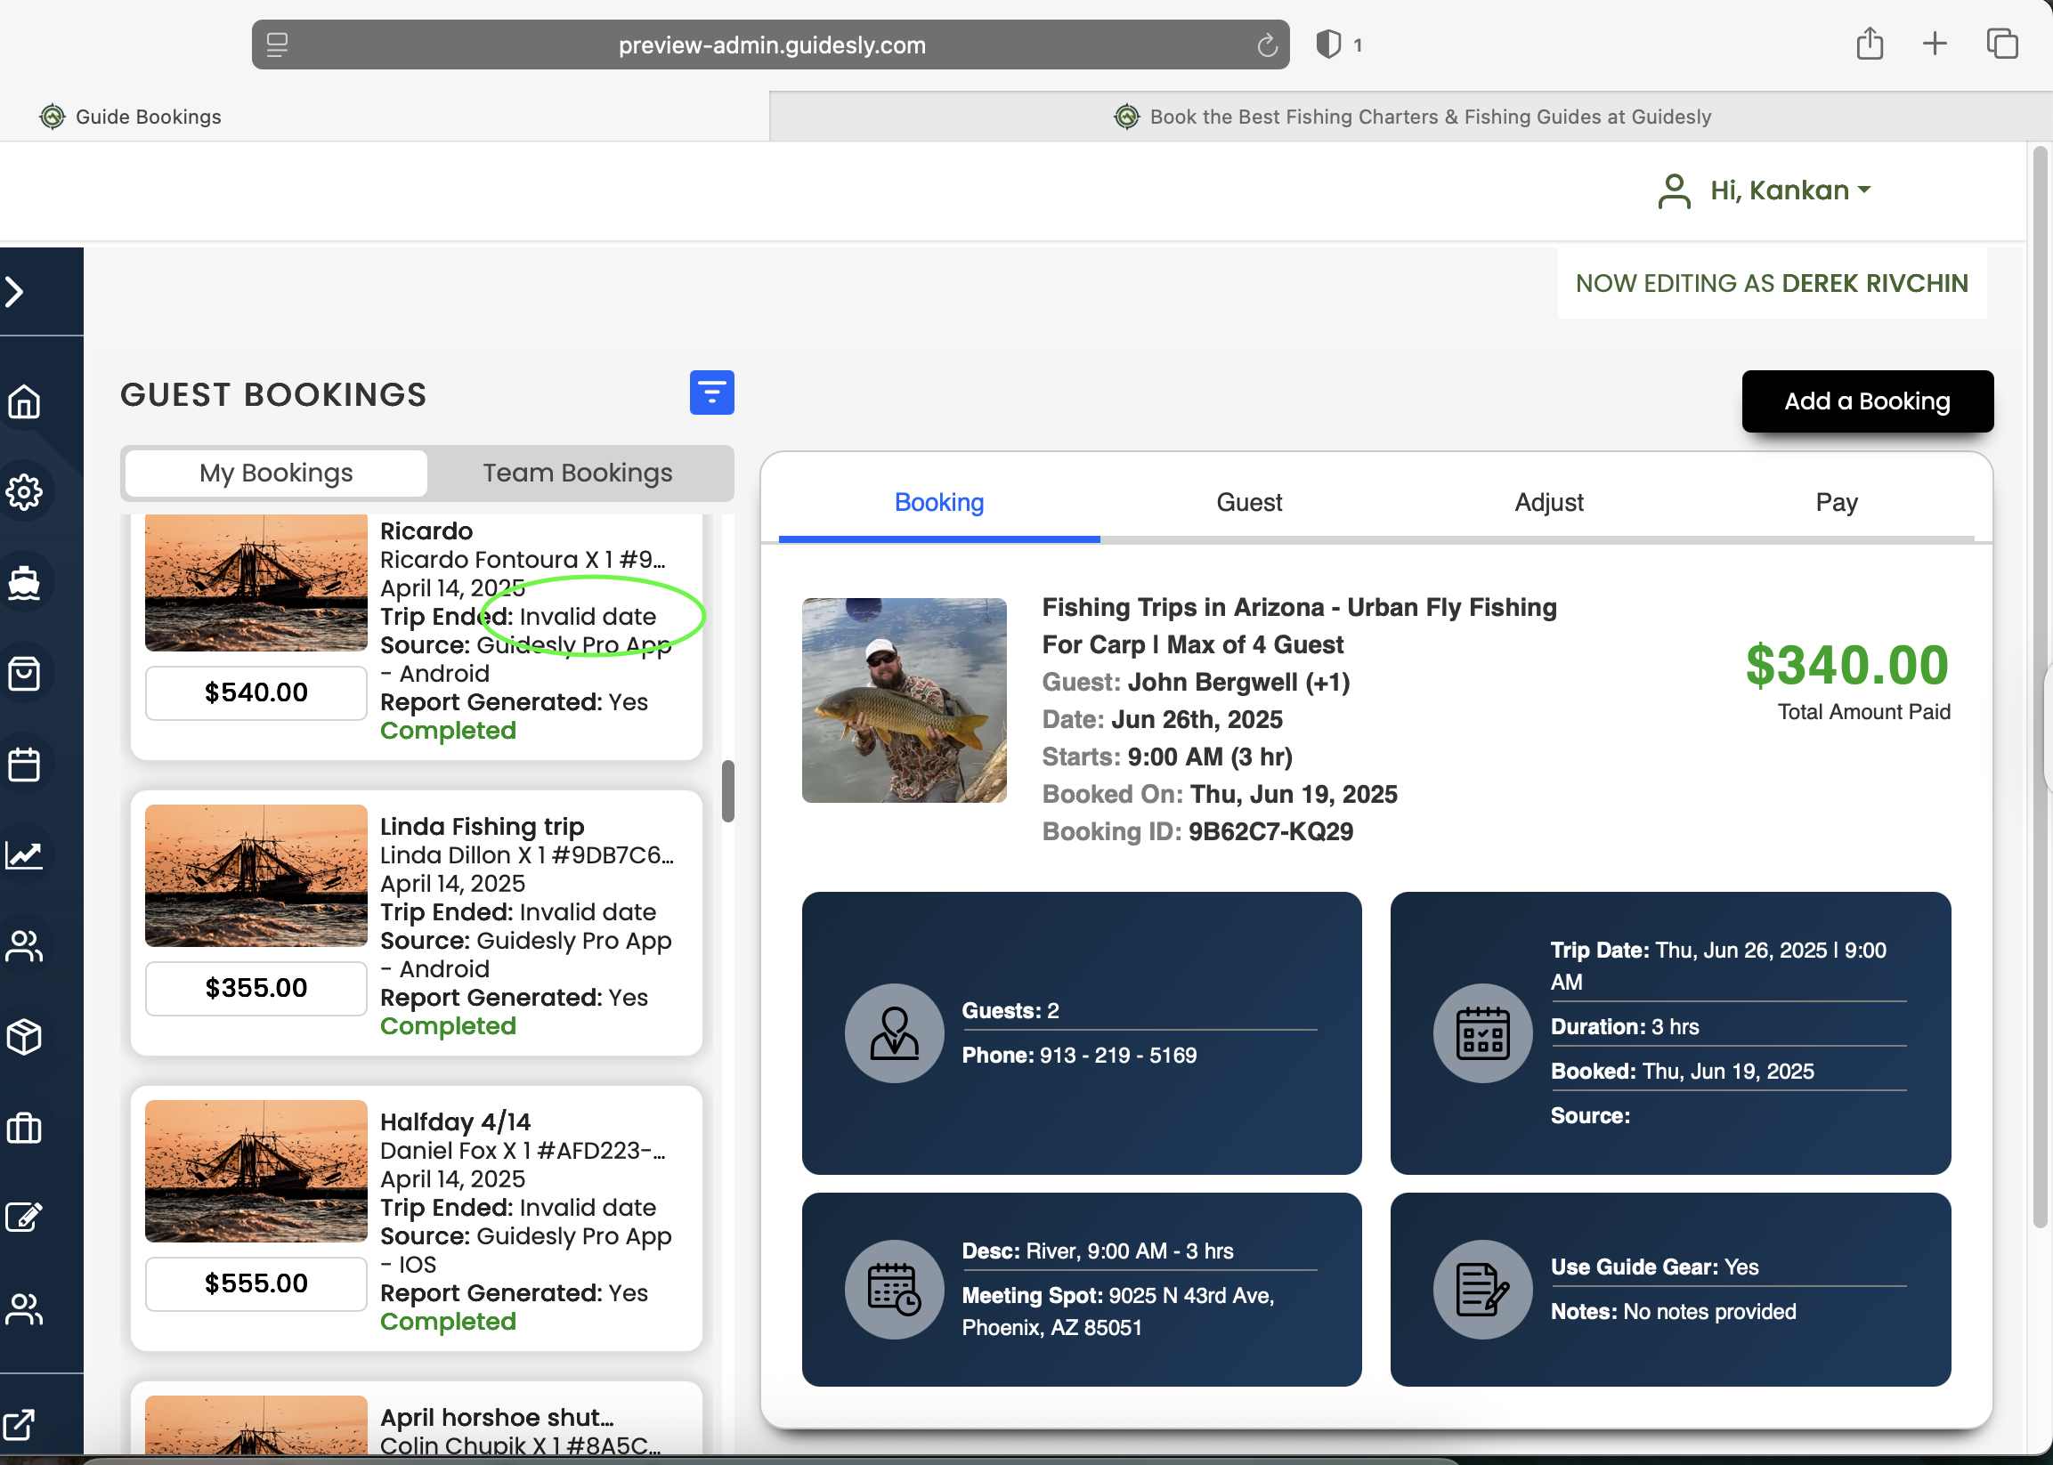2053x1465 pixels.
Task: Switch to Team Bookings toggle
Action: tap(577, 473)
